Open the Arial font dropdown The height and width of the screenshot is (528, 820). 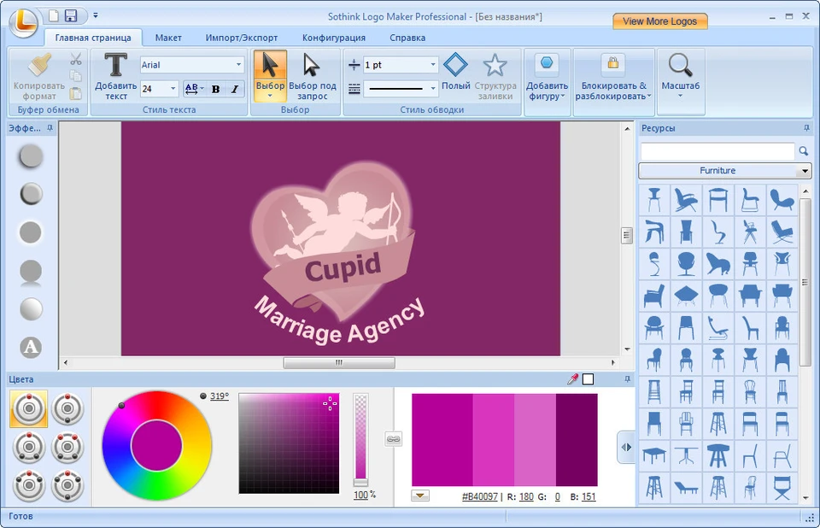coord(238,64)
